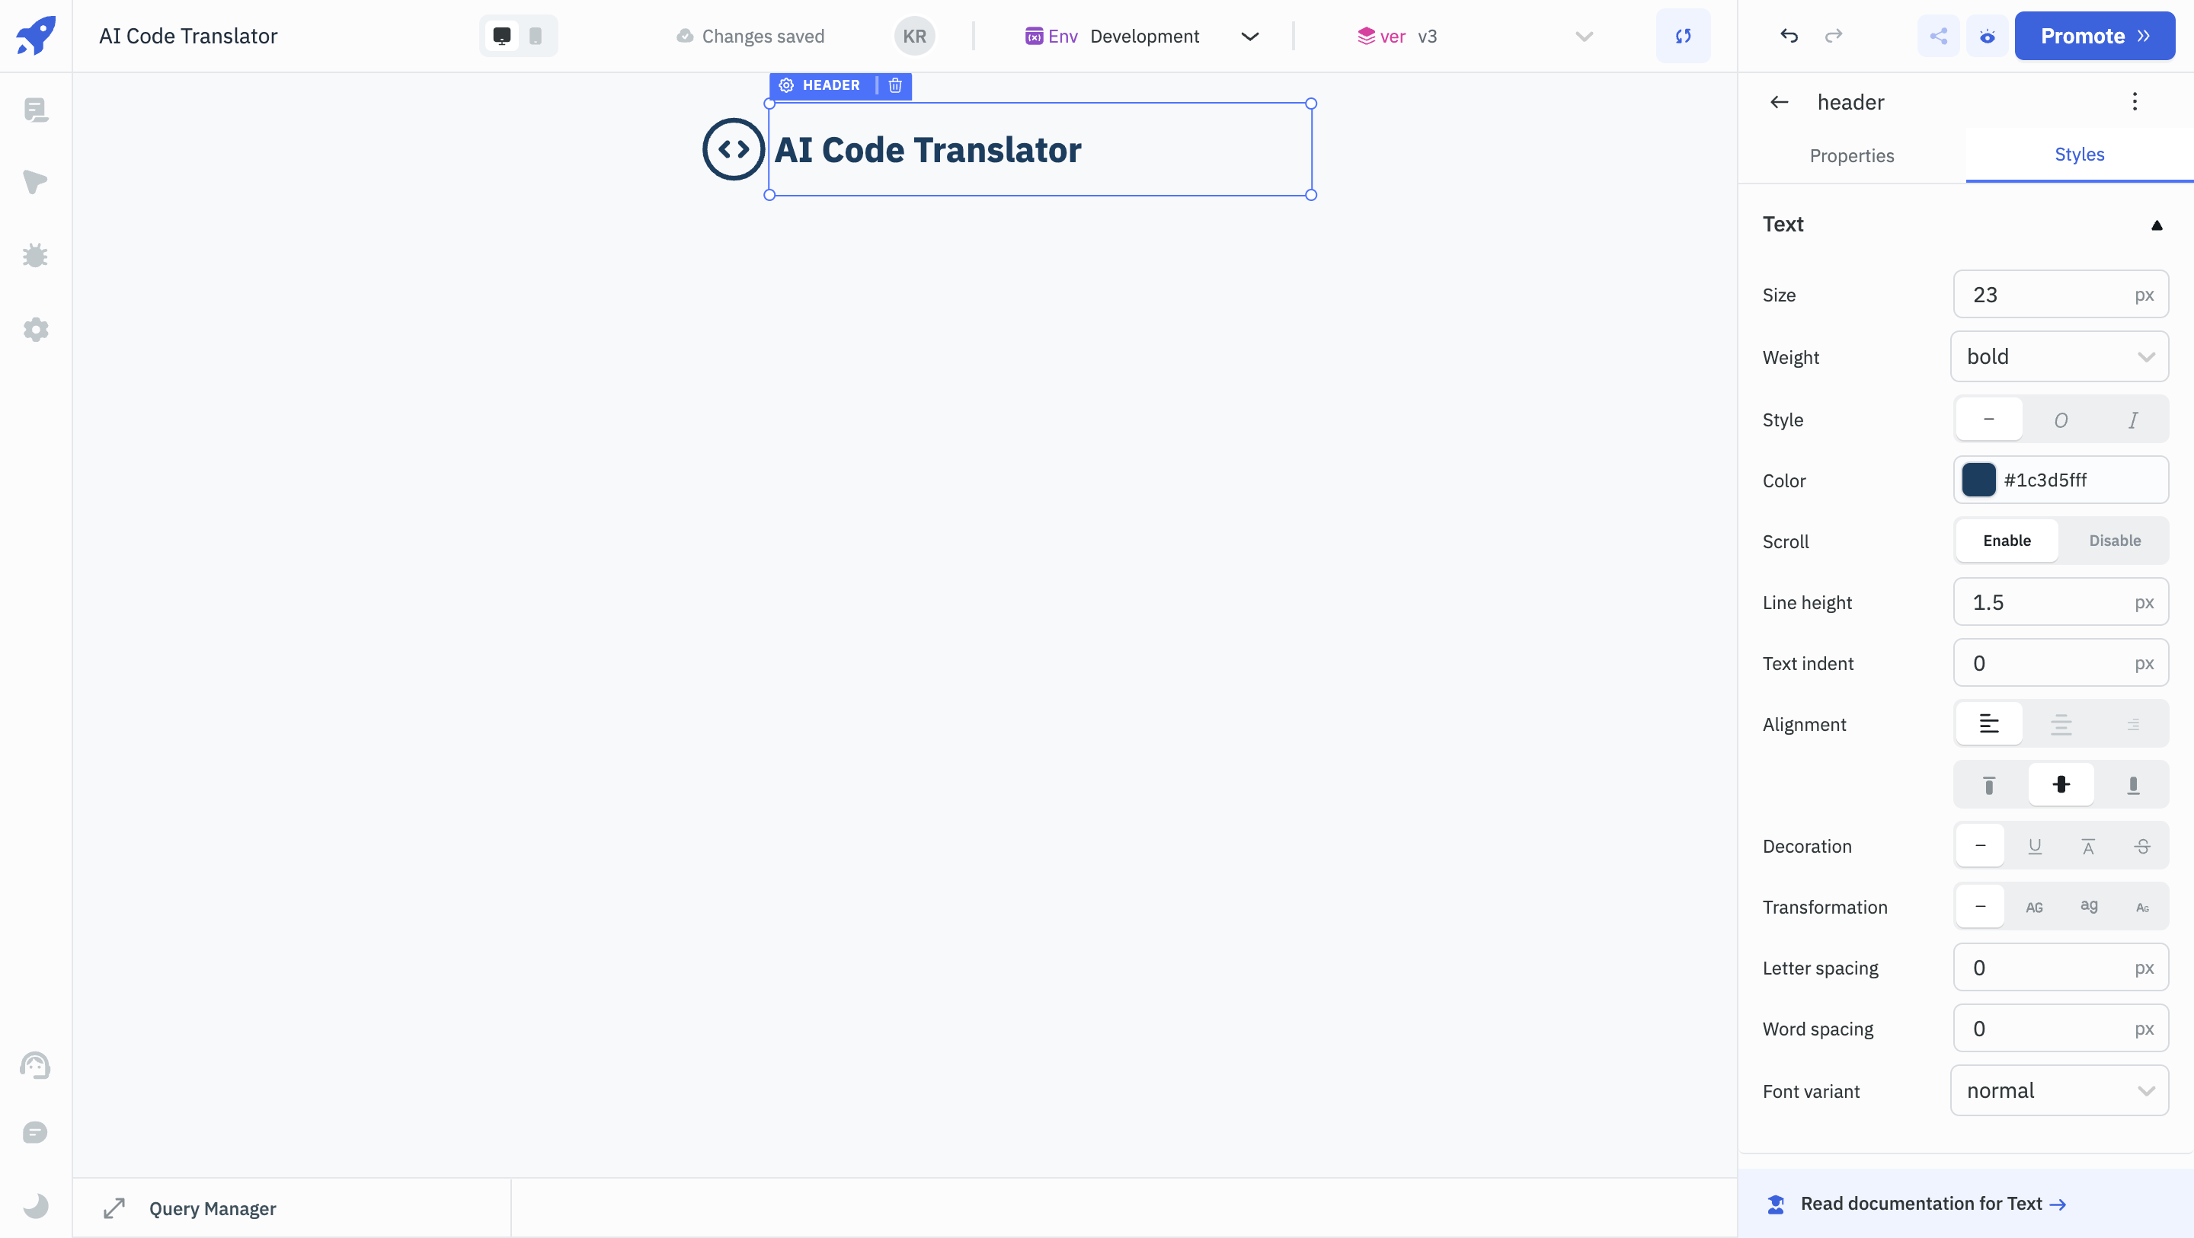Open the Debugger panel
This screenshot has width=2194, height=1238.
pos(35,255)
